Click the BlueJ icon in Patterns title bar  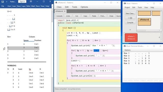pyautogui.click(x=125, y=3)
